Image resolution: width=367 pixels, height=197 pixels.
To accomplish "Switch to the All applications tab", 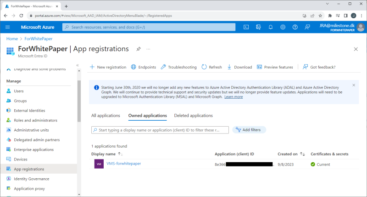I will [106, 116].
